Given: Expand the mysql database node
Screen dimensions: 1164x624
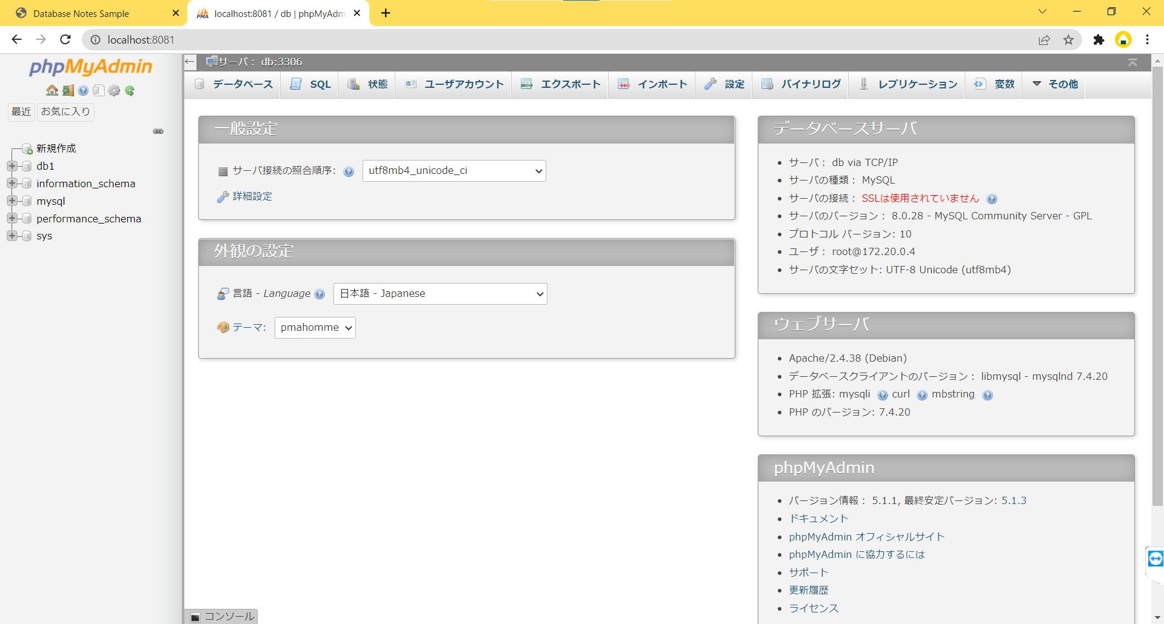Looking at the screenshot, I should click(12, 201).
